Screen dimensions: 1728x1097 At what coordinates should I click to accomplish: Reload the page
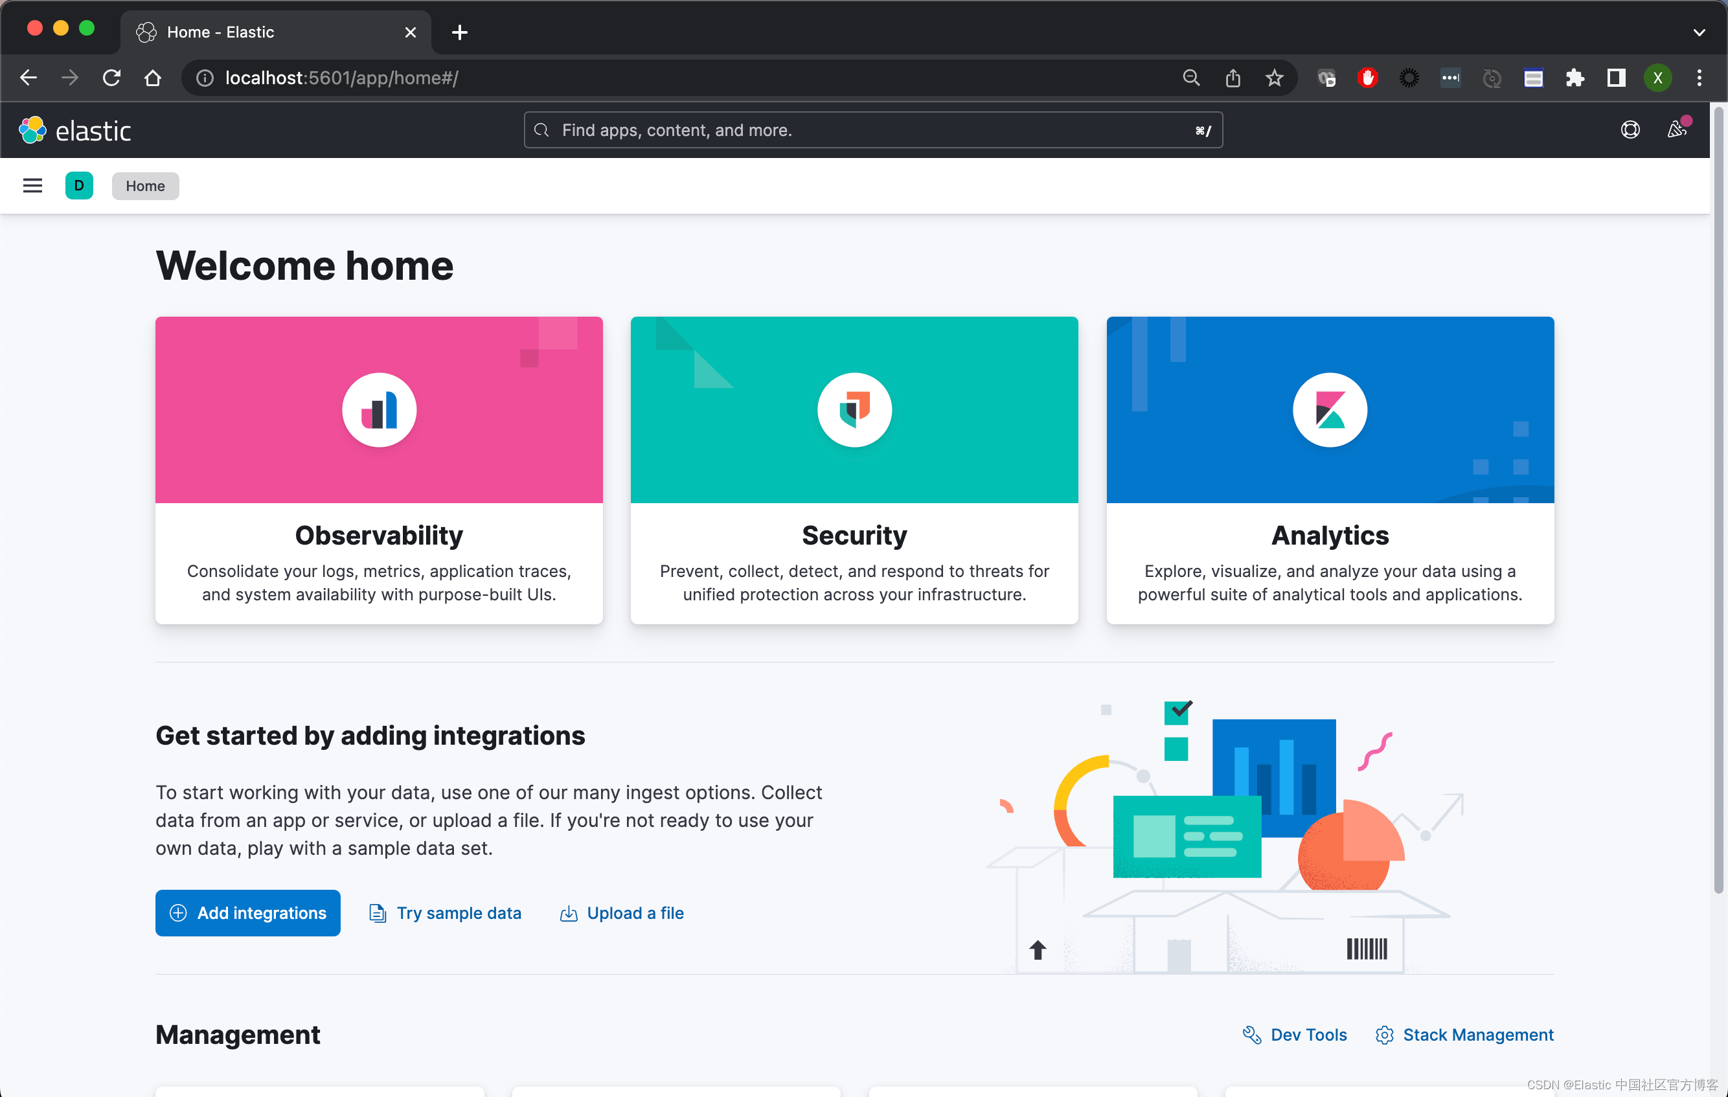(111, 78)
